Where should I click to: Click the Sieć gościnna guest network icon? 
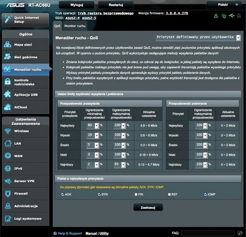(x=7, y=56)
